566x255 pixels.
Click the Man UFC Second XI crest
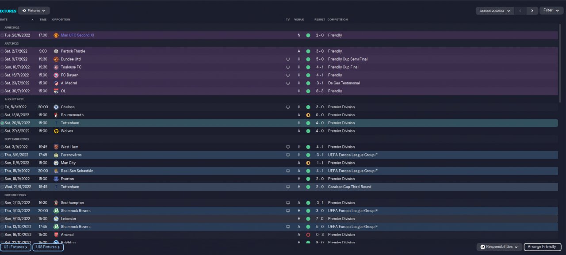pos(56,35)
